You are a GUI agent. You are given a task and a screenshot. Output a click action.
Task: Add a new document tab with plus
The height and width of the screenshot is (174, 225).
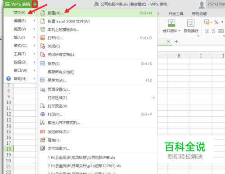point(176,41)
